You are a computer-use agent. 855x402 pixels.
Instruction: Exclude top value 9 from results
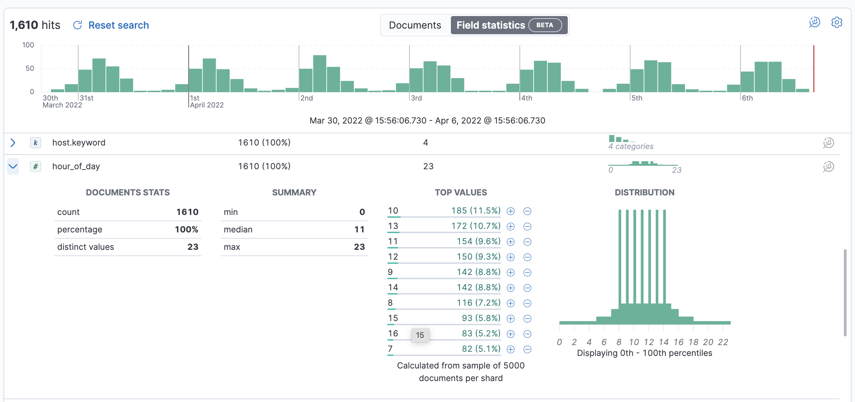[527, 273]
